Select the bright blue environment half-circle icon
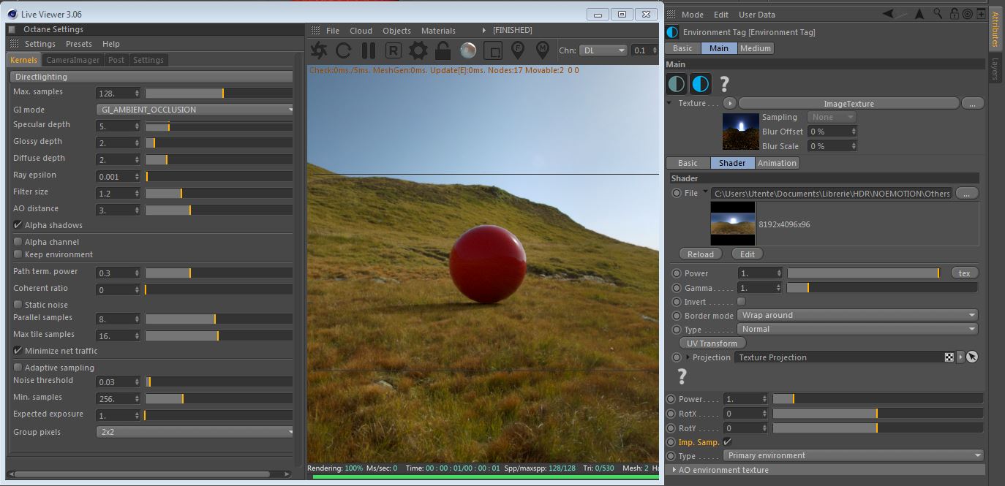Image resolution: width=1005 pixels, height=486 pixels. [701, 84]
